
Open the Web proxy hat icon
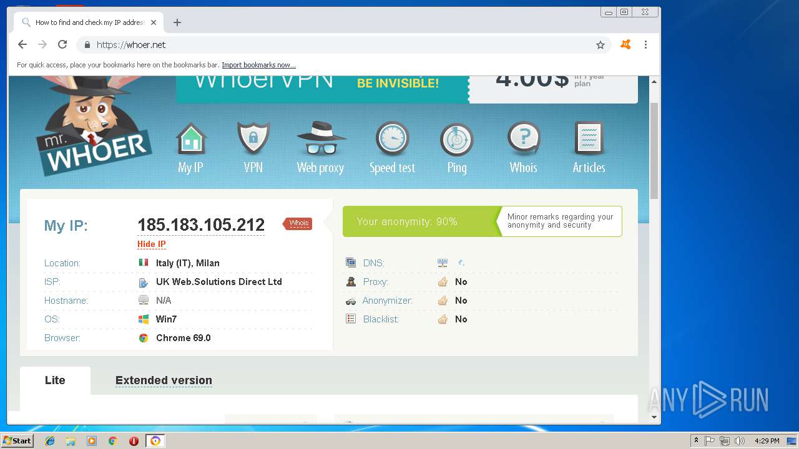320,138
